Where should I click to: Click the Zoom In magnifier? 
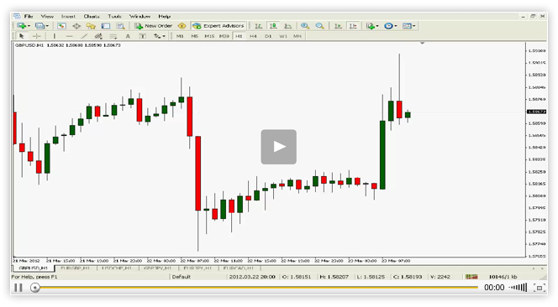click(305, 26)
